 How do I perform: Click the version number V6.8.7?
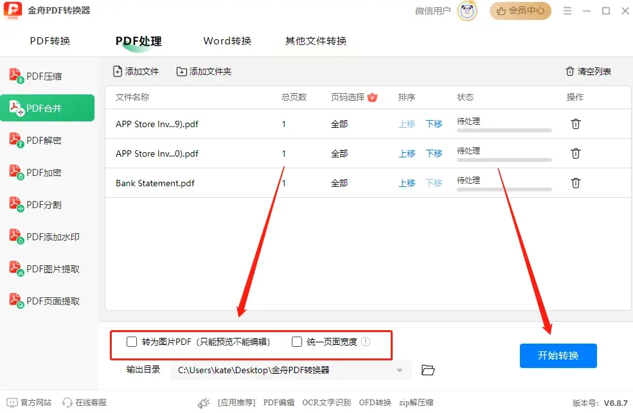pos(616,403)
